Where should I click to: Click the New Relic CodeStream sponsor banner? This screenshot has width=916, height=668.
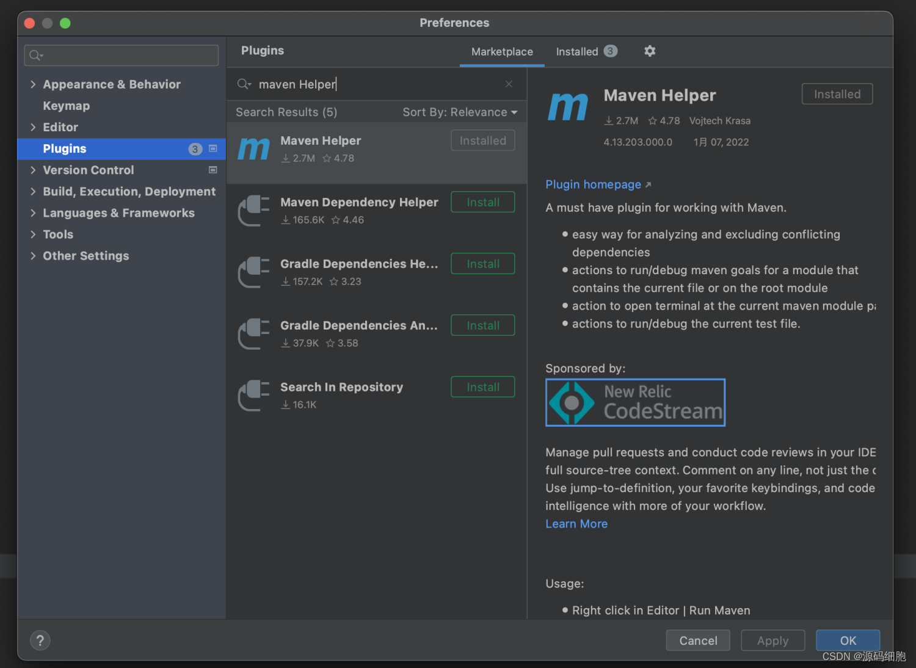point(635,402)
